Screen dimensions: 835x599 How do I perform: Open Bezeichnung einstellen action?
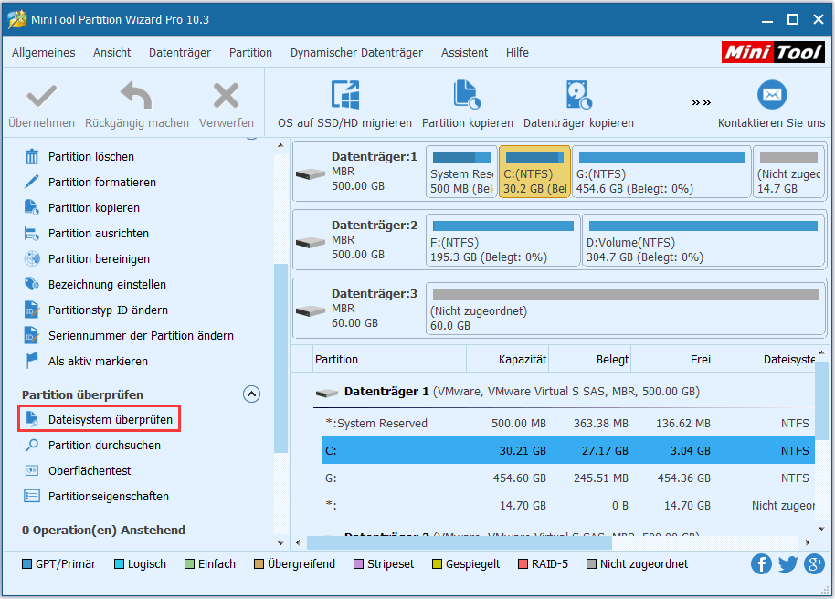tap(107, 284)
